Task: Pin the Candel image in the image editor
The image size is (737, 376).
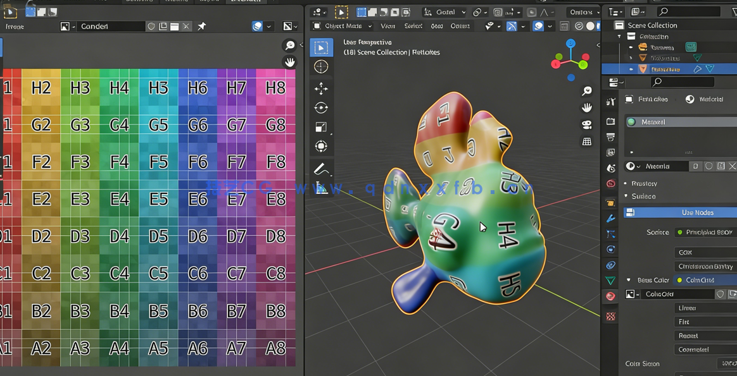Action: (x=201, y=26)
